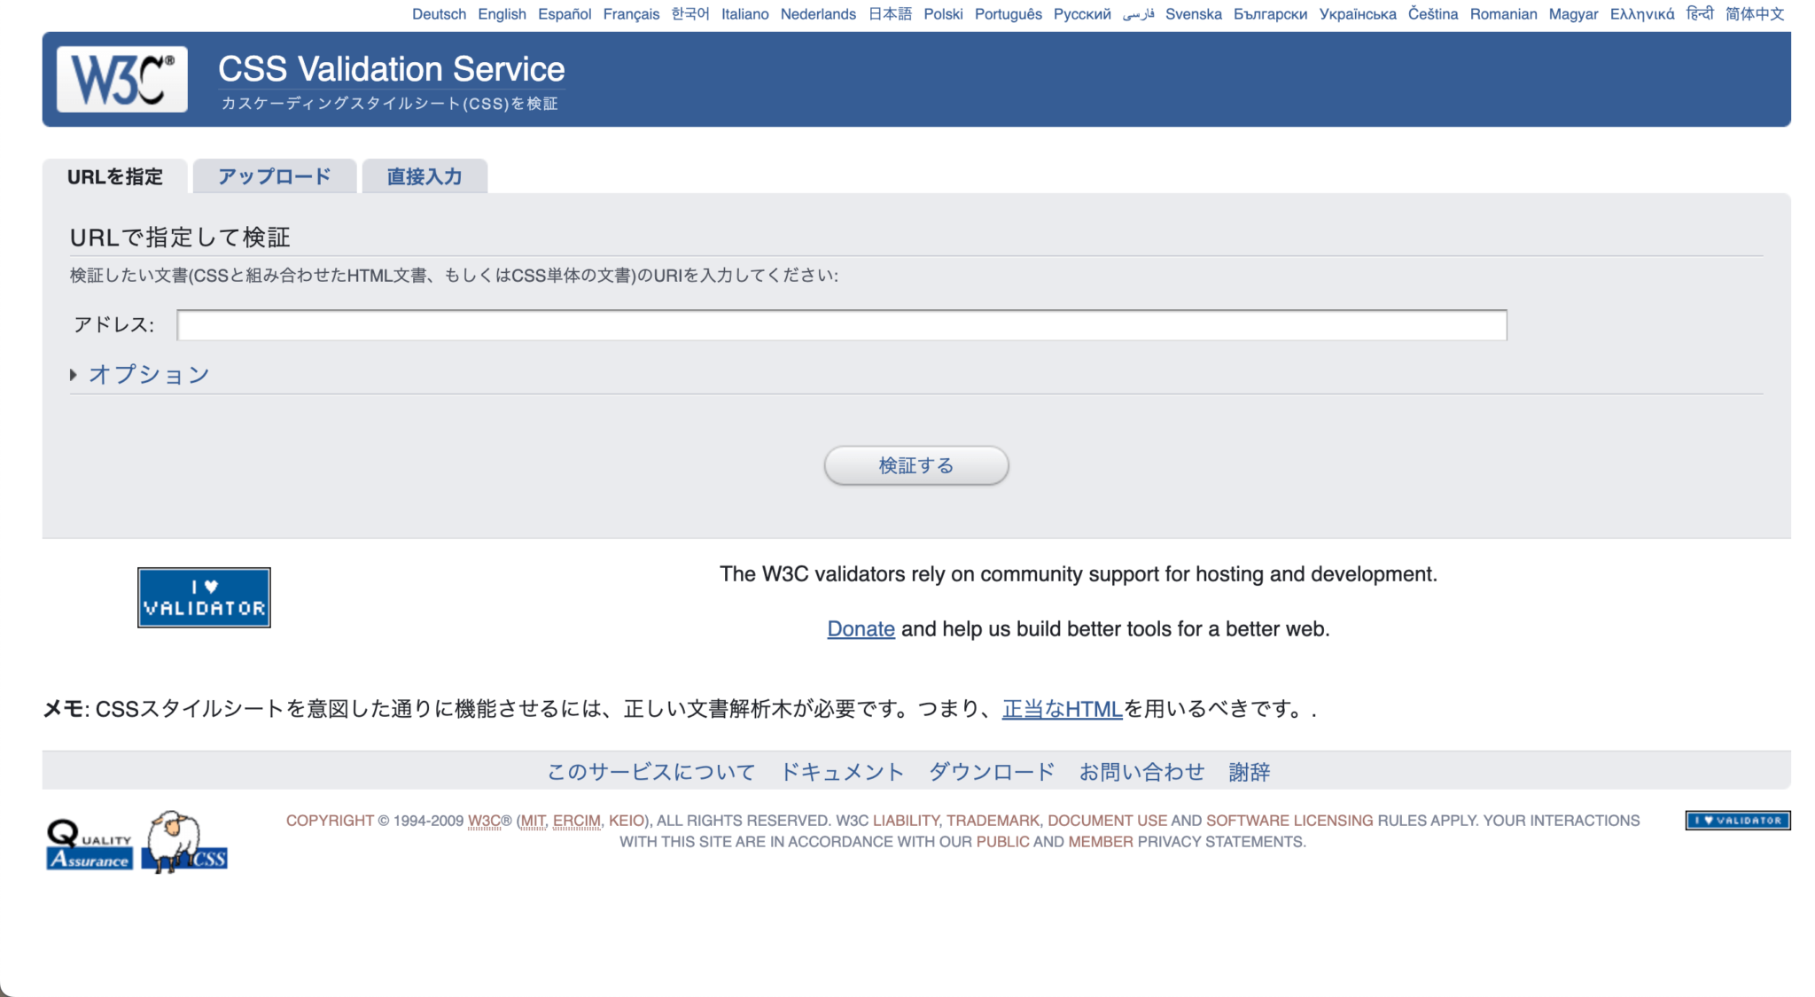Image resolution: width=1815 pixels, height=997 pixels.
Task: Switch language to Nederlands
Action: point(818,14)
